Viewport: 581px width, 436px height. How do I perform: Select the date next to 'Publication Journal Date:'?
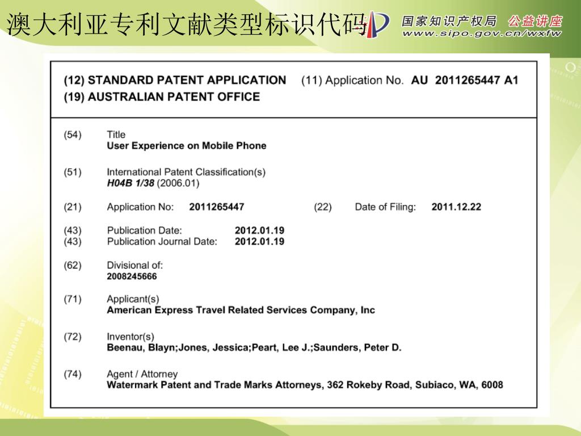point(260,242)
